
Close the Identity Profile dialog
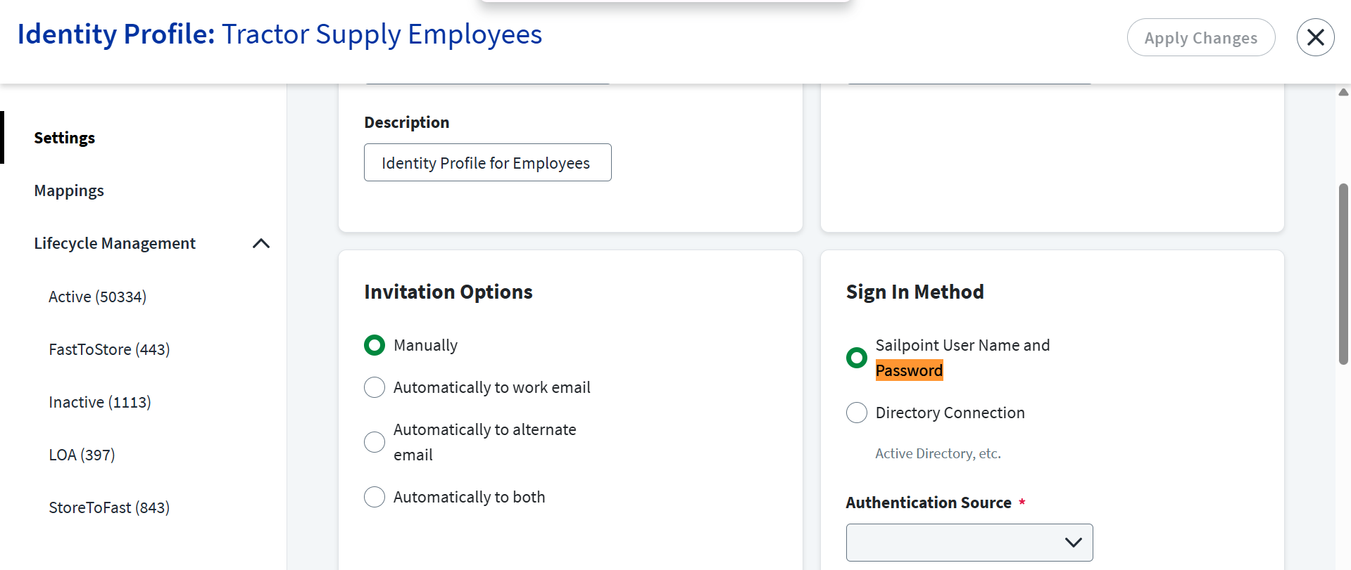pos(1315,37)
